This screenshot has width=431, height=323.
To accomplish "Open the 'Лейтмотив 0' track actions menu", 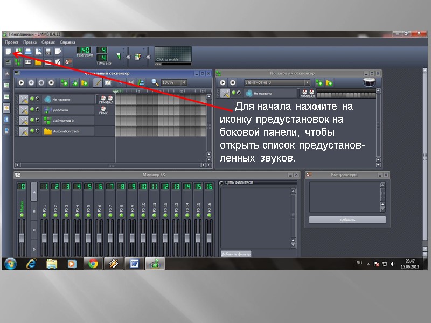I will tap(23, 121).
